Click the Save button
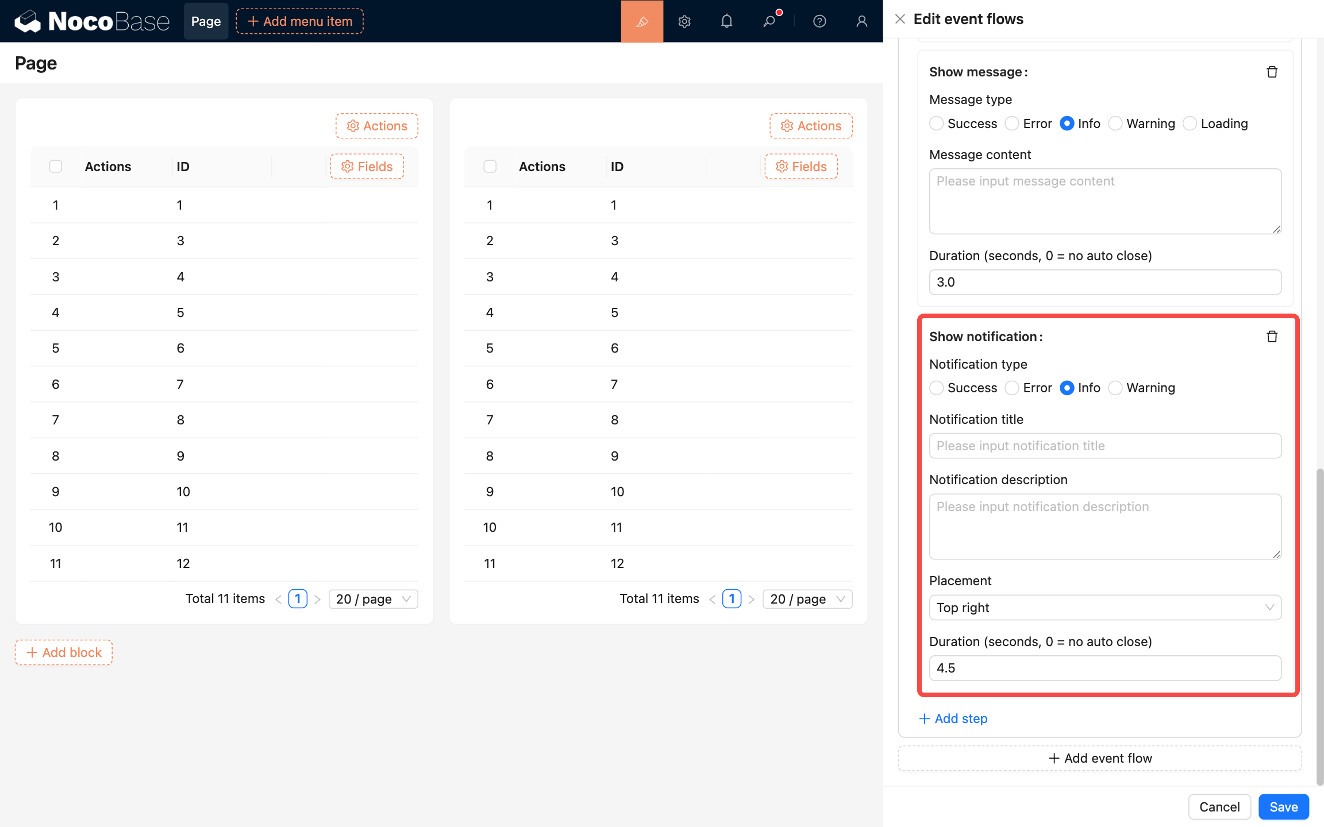 coord(1283,807)
